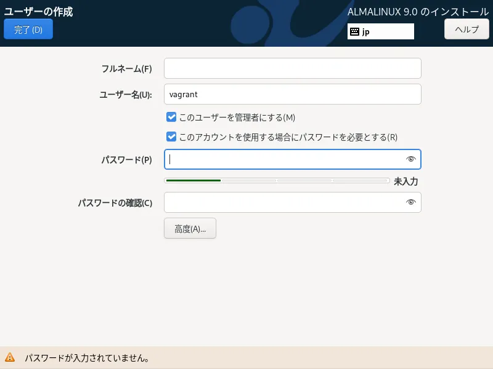Screen dimensions: 493x369
Task: Click the パスワード(P) label
Action: point(127,160)
